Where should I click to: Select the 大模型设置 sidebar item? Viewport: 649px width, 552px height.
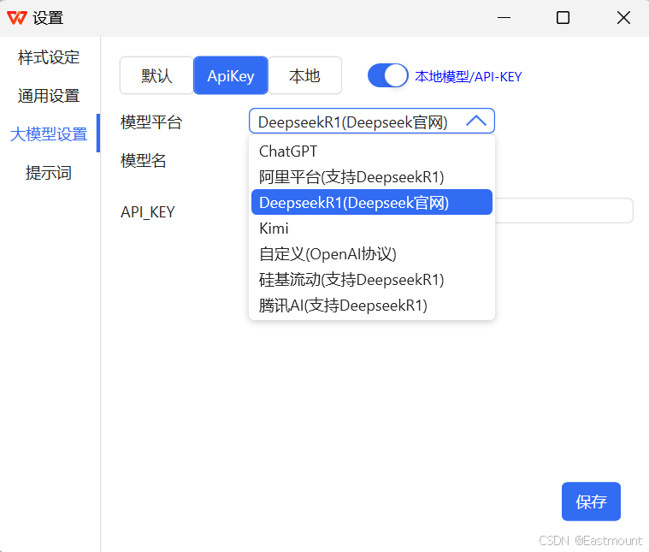[x=49, y=134]
